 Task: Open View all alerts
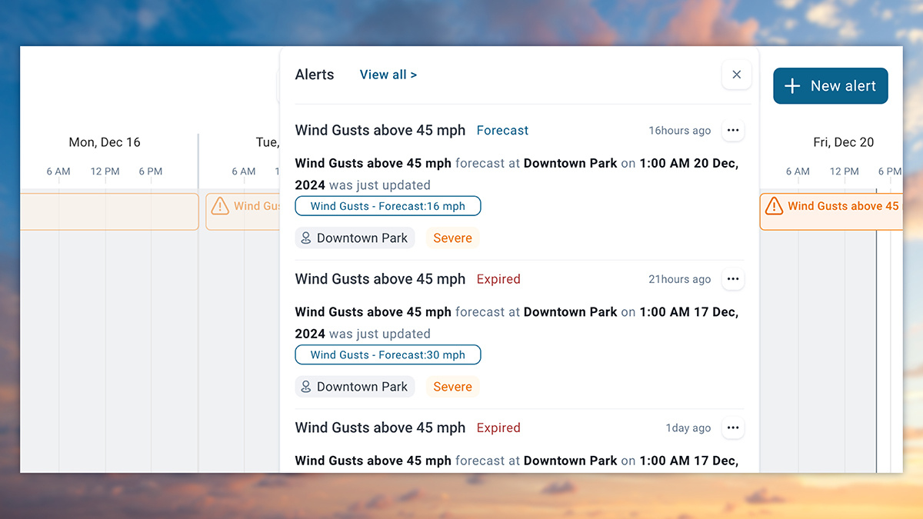(x=388, y=74)
